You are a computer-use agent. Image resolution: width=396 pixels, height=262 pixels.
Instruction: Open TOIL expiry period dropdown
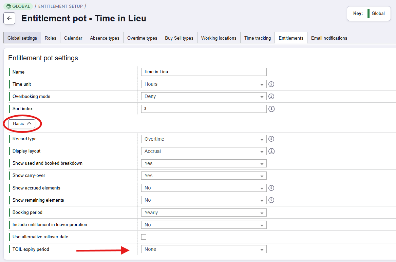[x=204, y=249]
